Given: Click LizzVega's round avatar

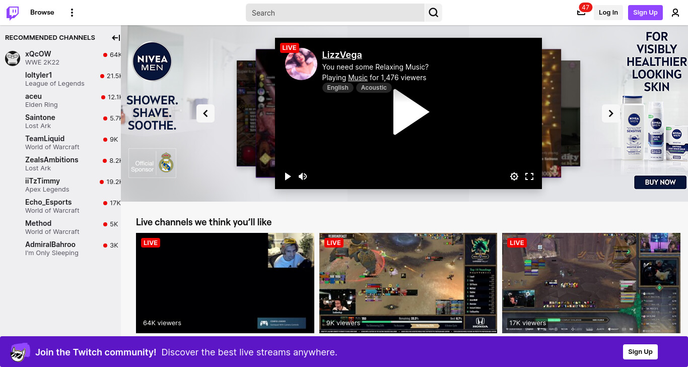Looking at the screenshot, I should (x=301, y=64).
